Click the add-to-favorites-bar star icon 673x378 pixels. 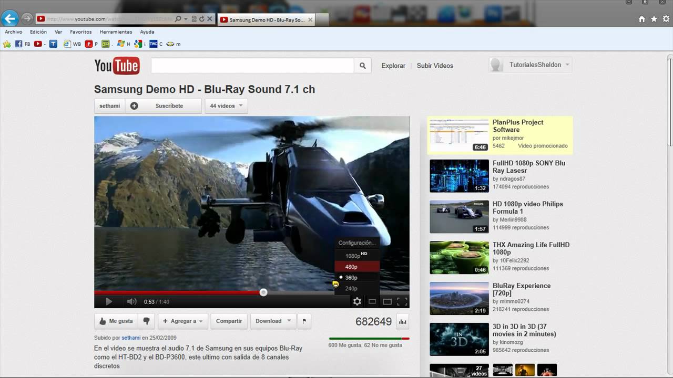tap(7, 44)
